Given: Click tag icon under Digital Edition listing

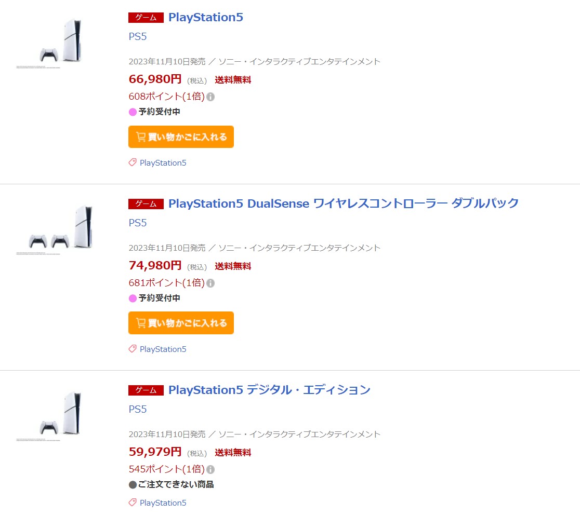Looking at the screenshot, I should [133, 503].
